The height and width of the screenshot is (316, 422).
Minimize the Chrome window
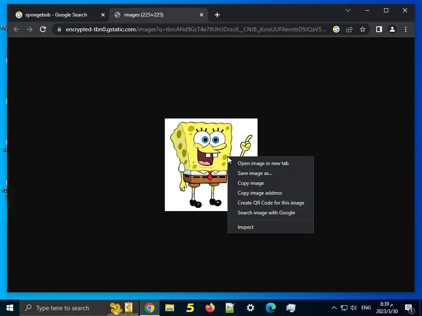pos(367,10)
